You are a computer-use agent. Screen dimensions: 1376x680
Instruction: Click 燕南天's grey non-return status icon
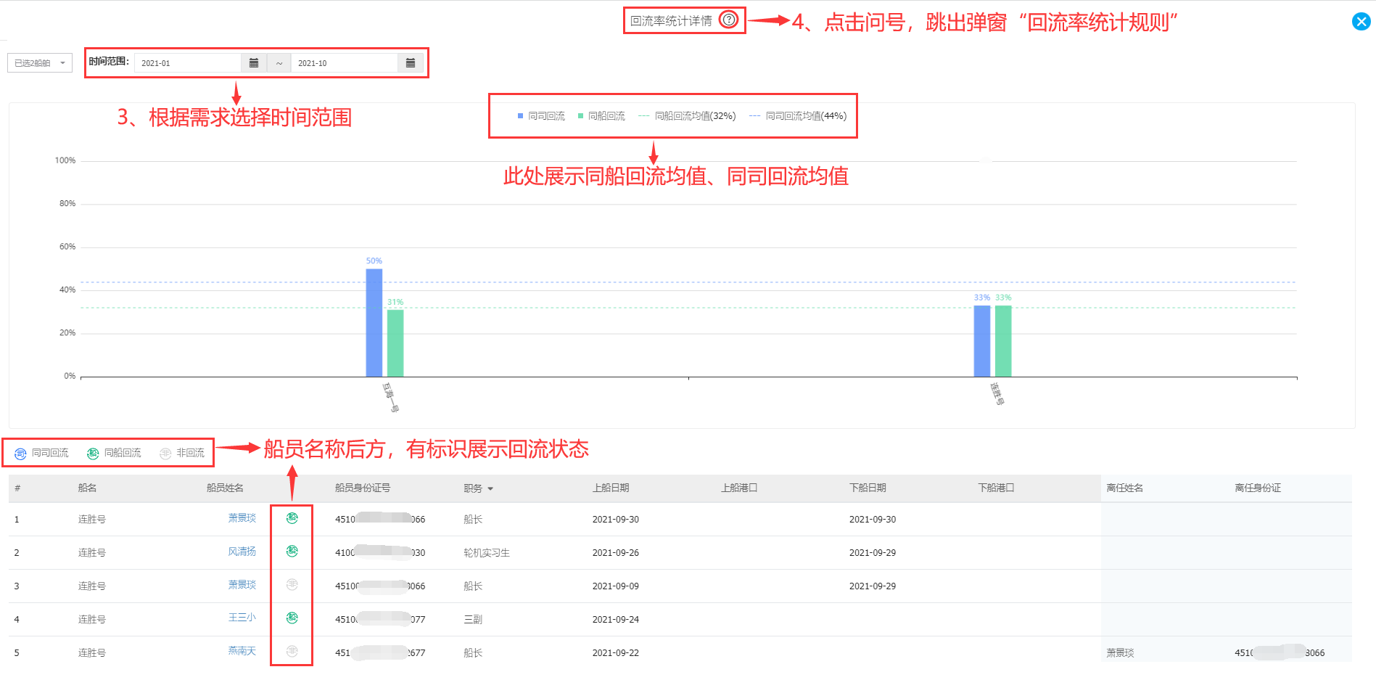292,651
